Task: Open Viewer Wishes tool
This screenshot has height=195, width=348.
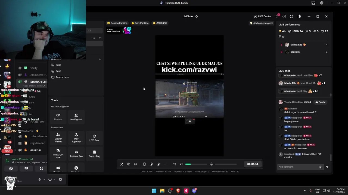Action: 58,138
